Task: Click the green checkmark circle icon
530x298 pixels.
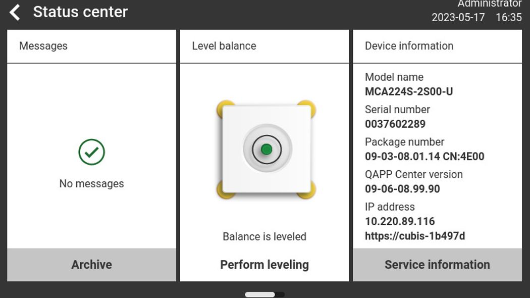Action: 91,152
